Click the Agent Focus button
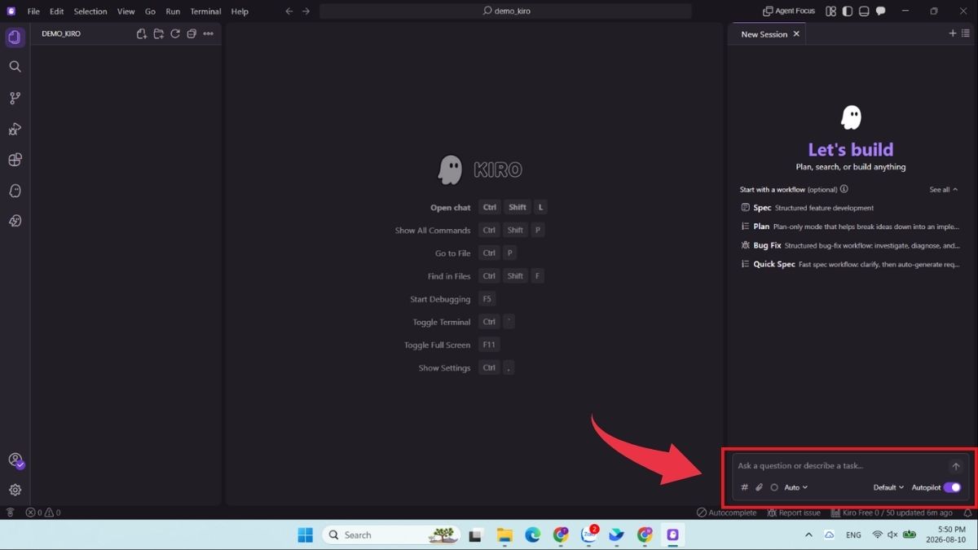Screen dimensions: 978x550 [789, 11]
